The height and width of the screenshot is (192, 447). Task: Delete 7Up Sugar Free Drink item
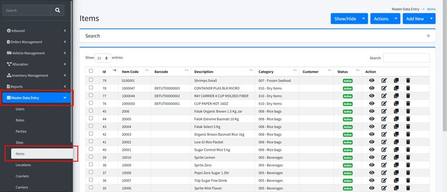click(408, 181)
